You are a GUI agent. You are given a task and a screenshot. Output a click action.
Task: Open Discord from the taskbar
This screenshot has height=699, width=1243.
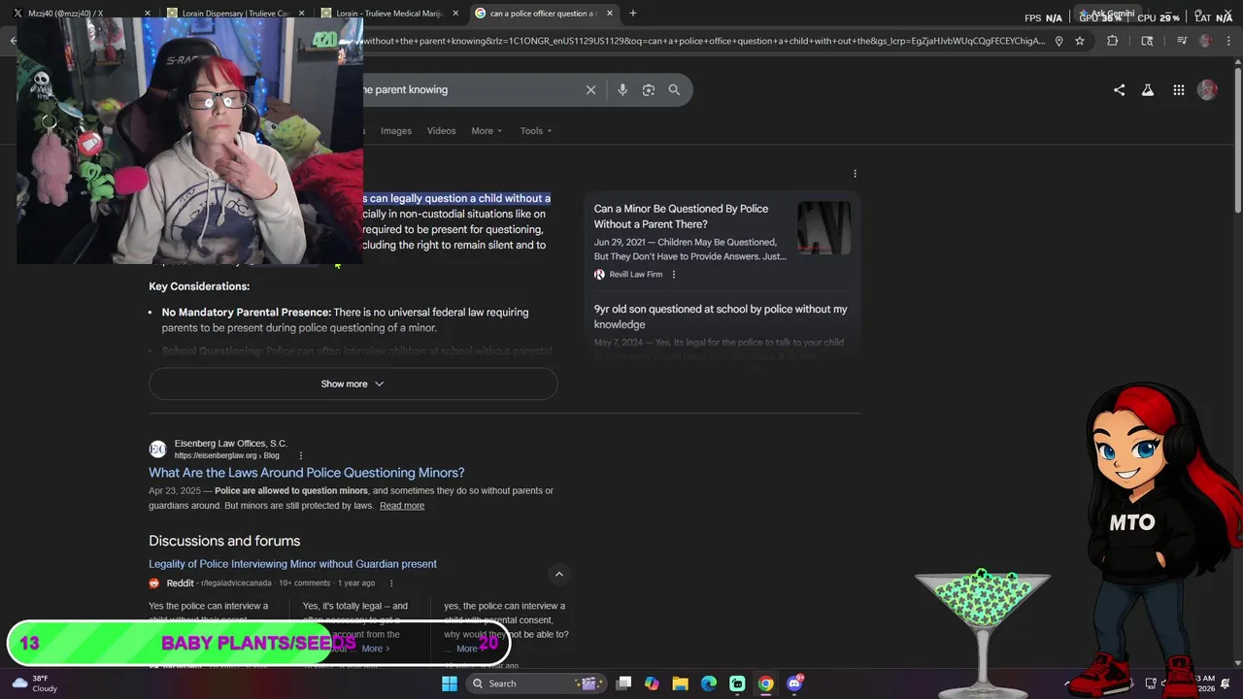(x=794, y=683)
